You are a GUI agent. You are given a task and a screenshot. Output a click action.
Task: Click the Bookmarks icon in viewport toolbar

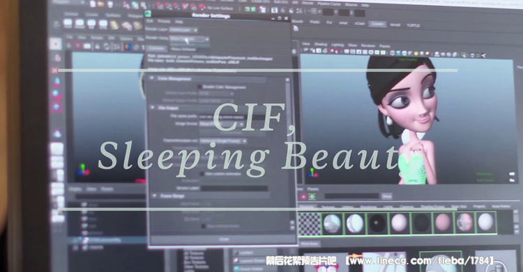pyautogui.click(x=319, y=51)
